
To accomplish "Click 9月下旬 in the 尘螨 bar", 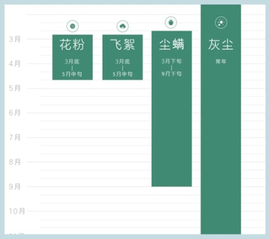I will pos(172,74).
